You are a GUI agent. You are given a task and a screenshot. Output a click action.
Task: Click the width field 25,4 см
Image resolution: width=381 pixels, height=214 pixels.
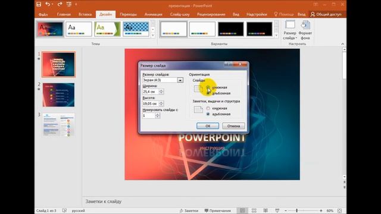(151, 92)
